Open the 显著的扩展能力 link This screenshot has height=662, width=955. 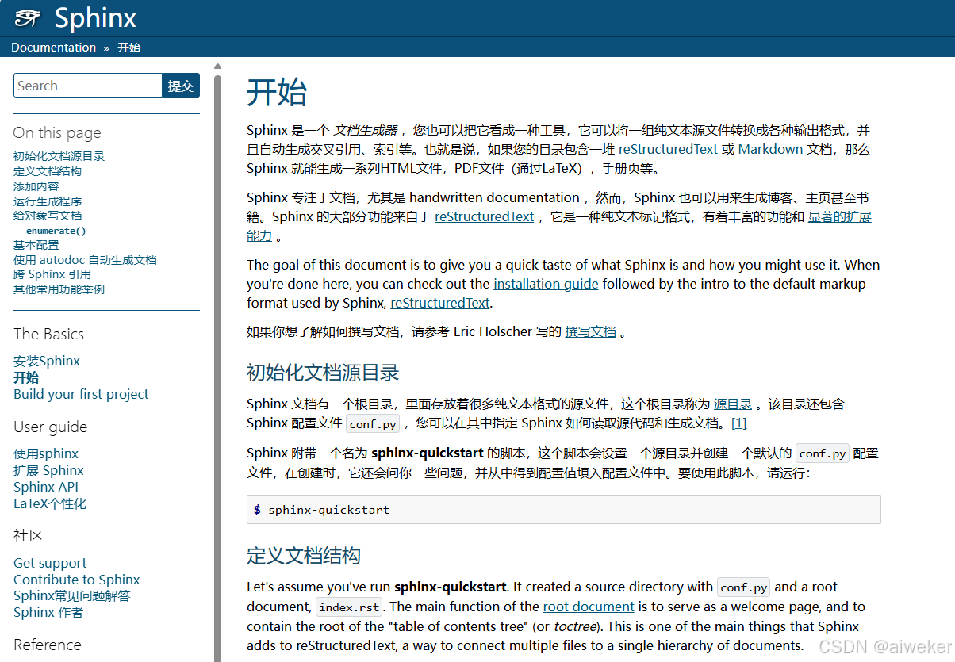[839, 216]
